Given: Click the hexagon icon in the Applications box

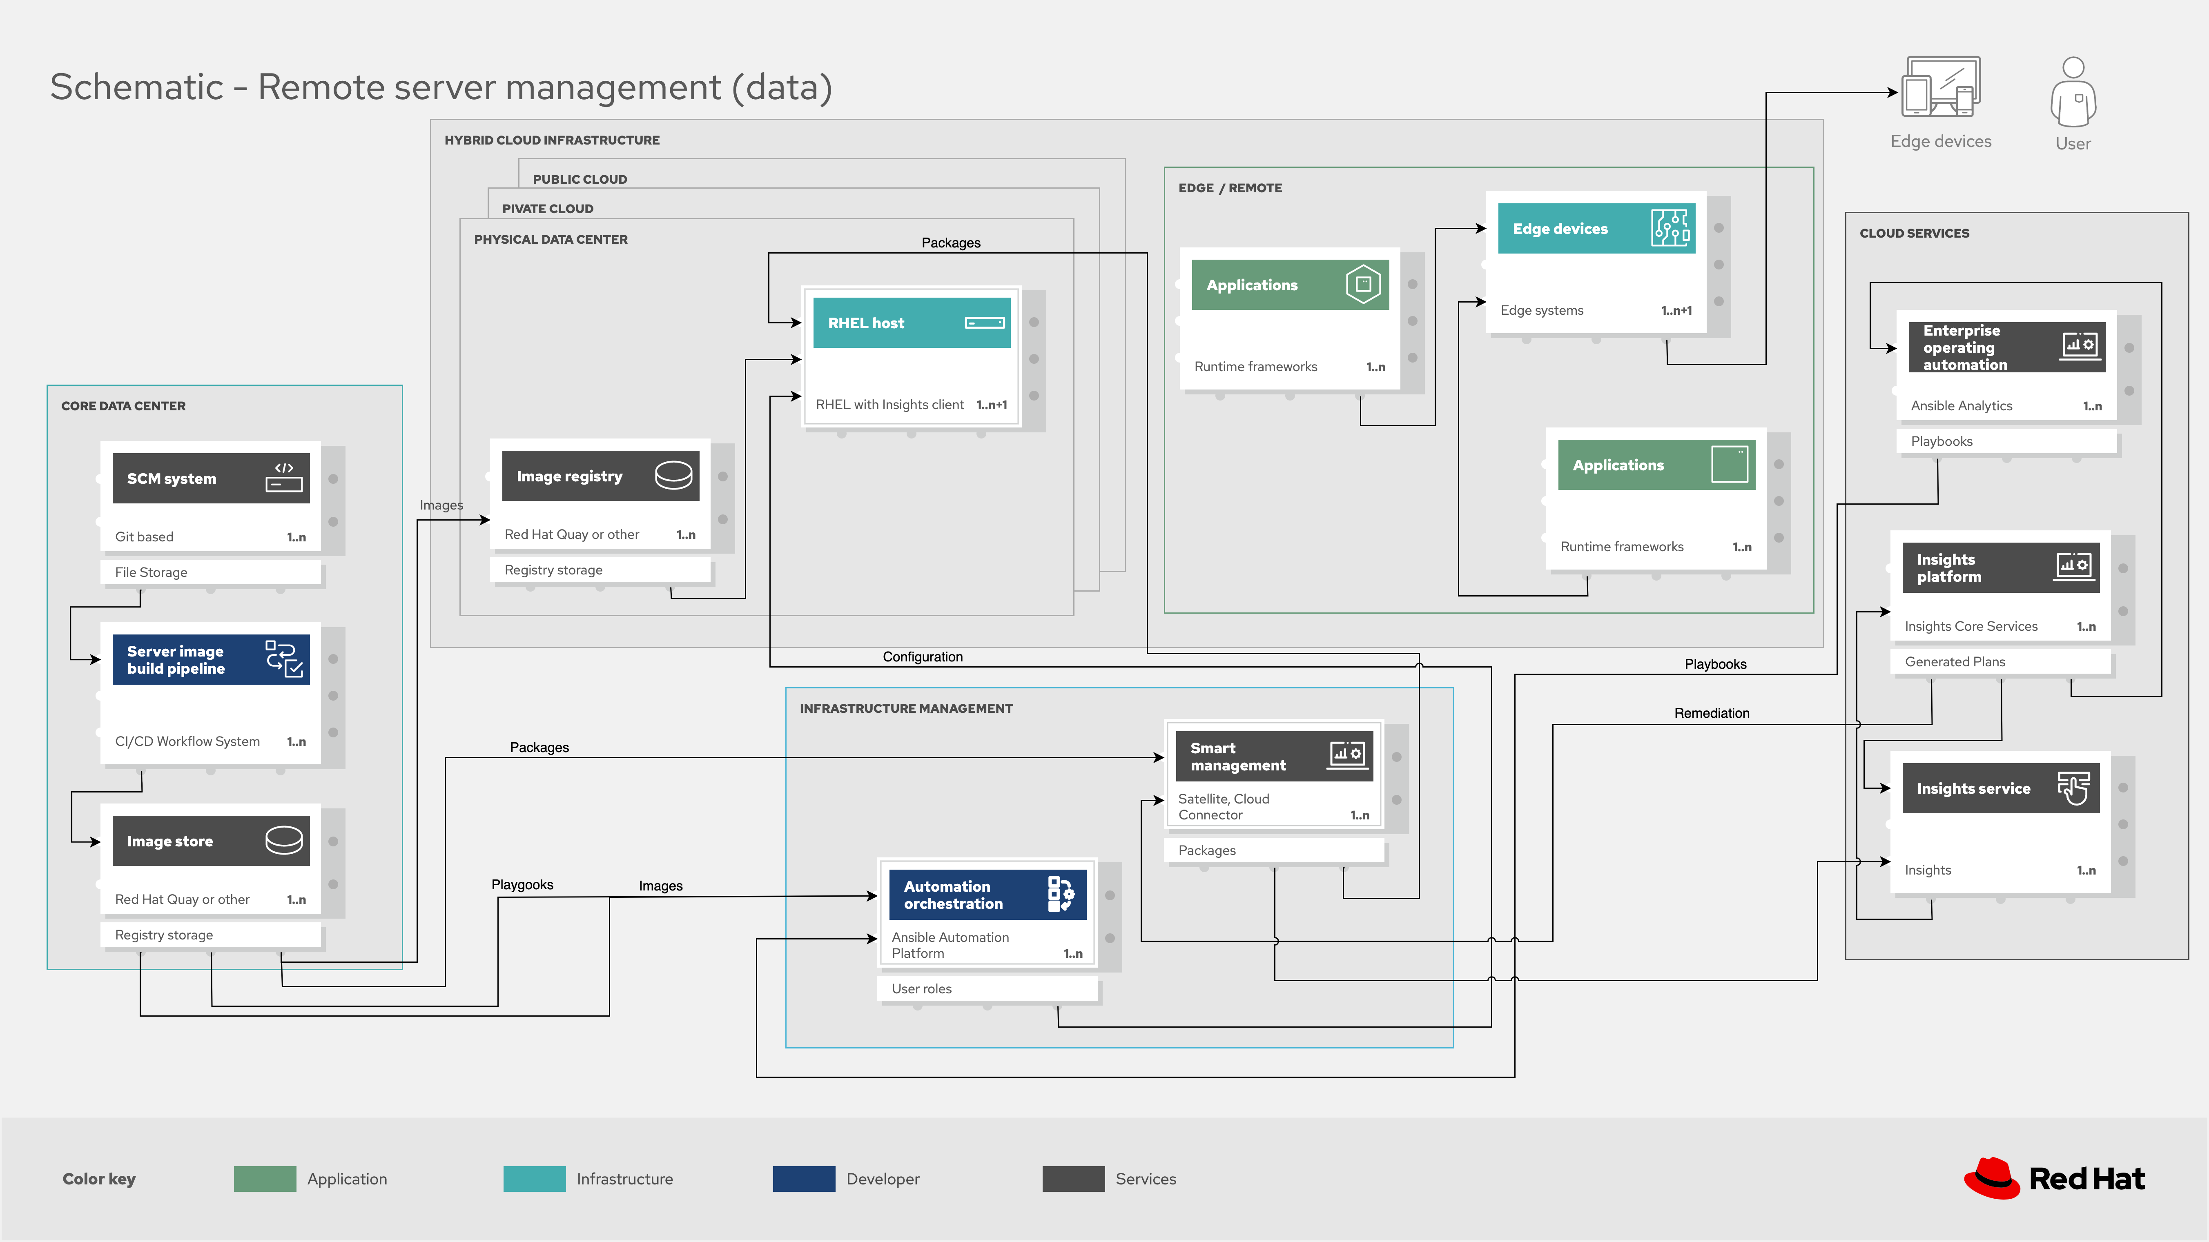Looking at the screenshot, I should (1363, 285).
